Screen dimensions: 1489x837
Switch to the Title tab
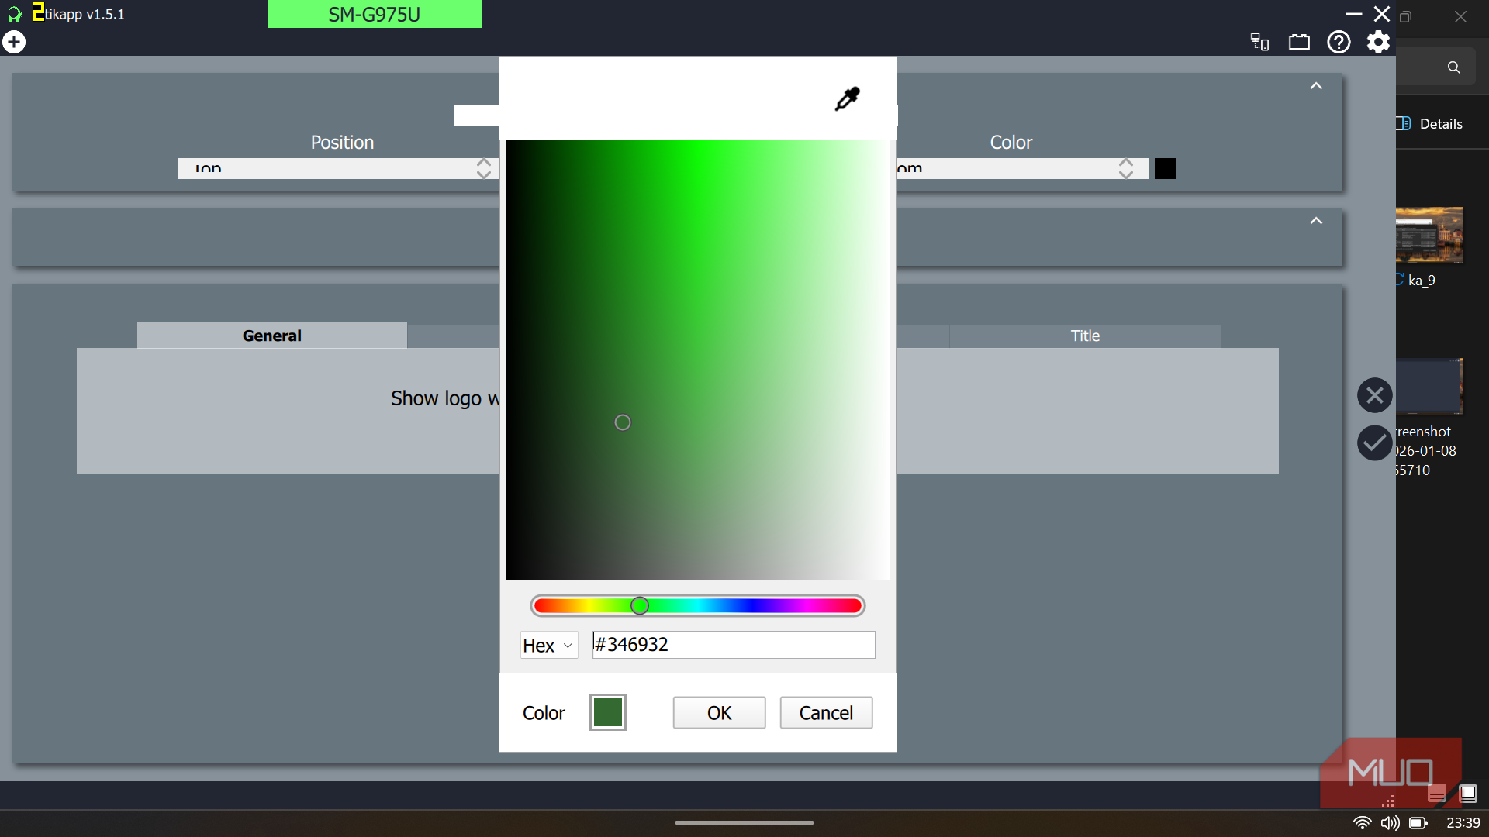(1085, 336)
